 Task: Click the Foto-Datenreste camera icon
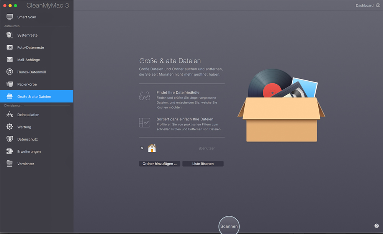click(10, 47)
